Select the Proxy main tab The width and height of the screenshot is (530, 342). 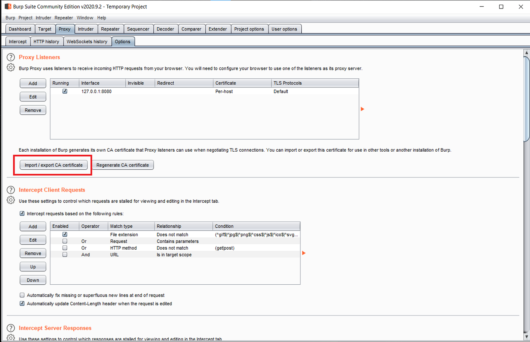tap(65, 29)
